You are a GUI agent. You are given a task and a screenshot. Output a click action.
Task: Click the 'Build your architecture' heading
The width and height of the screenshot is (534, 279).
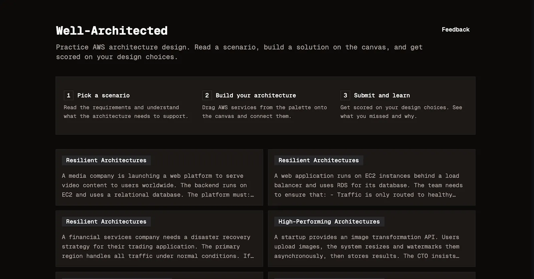(256, 95)
